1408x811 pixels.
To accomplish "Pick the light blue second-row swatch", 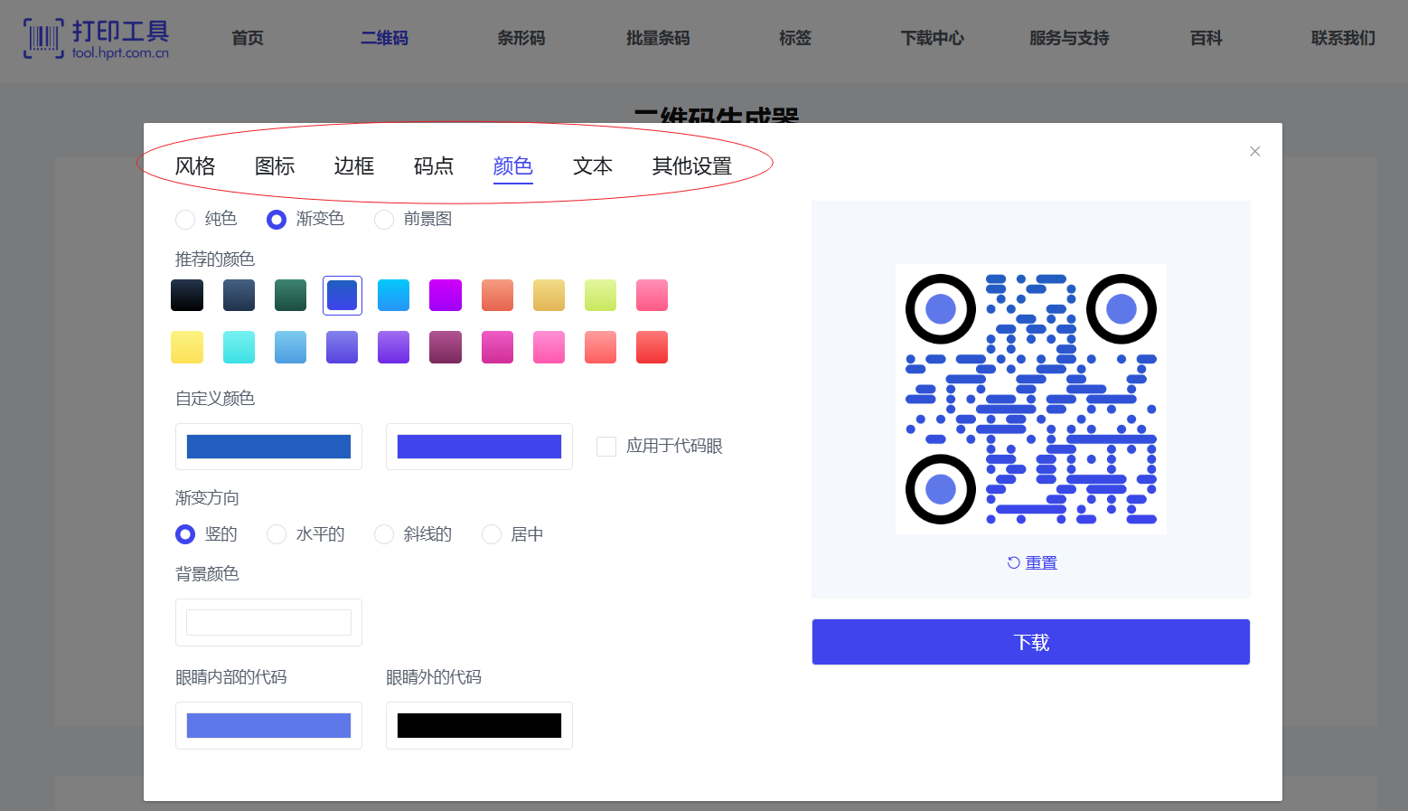I will (x=290, y=347).
